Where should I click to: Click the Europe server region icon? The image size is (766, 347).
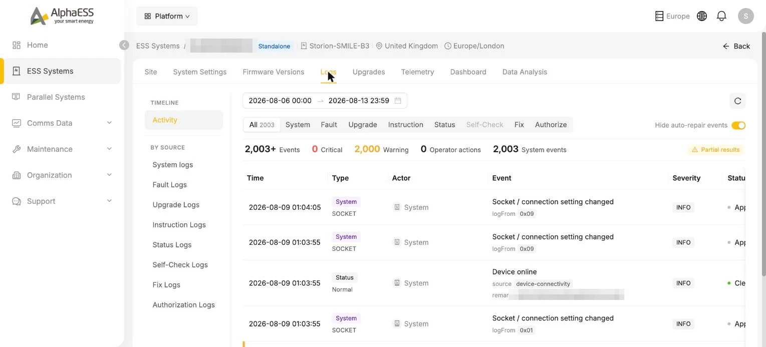659,16
